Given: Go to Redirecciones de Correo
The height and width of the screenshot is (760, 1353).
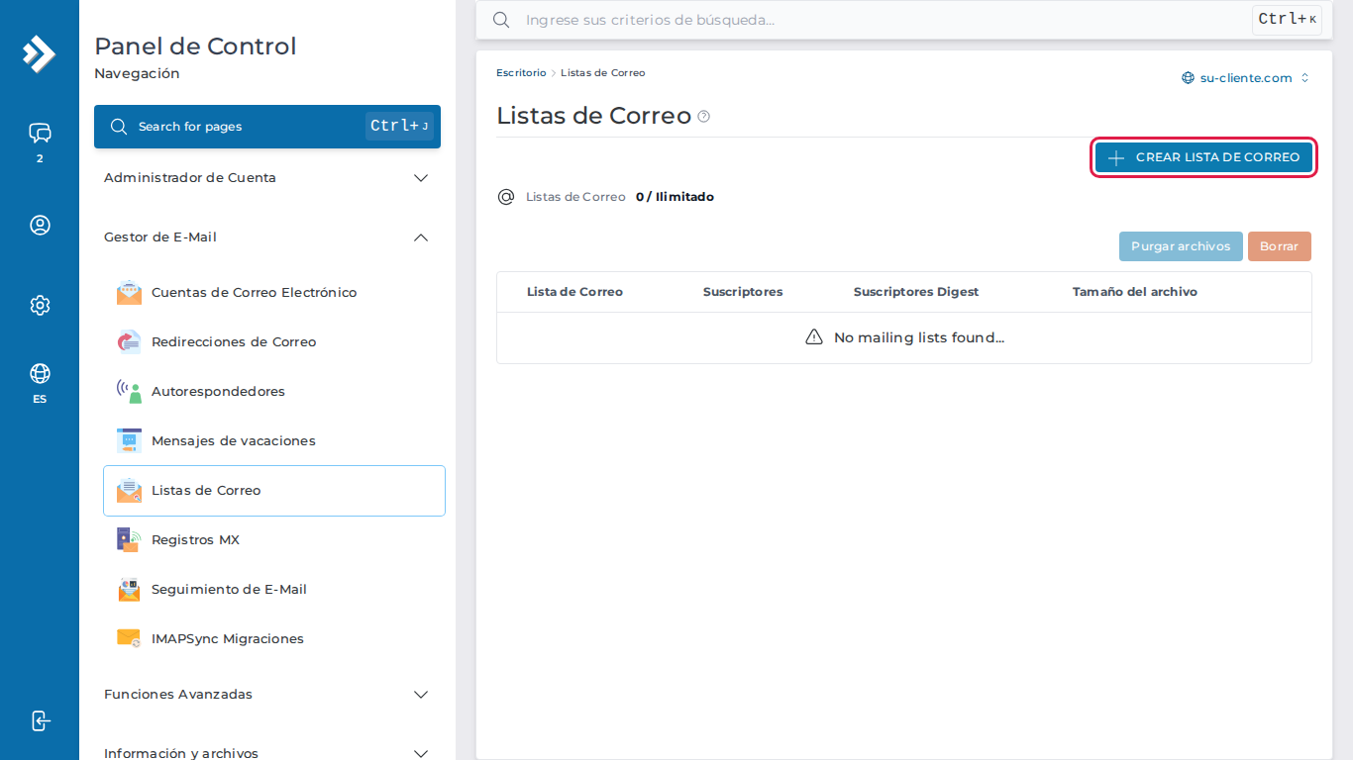Looking at the screenshot, I should point(274,341).
